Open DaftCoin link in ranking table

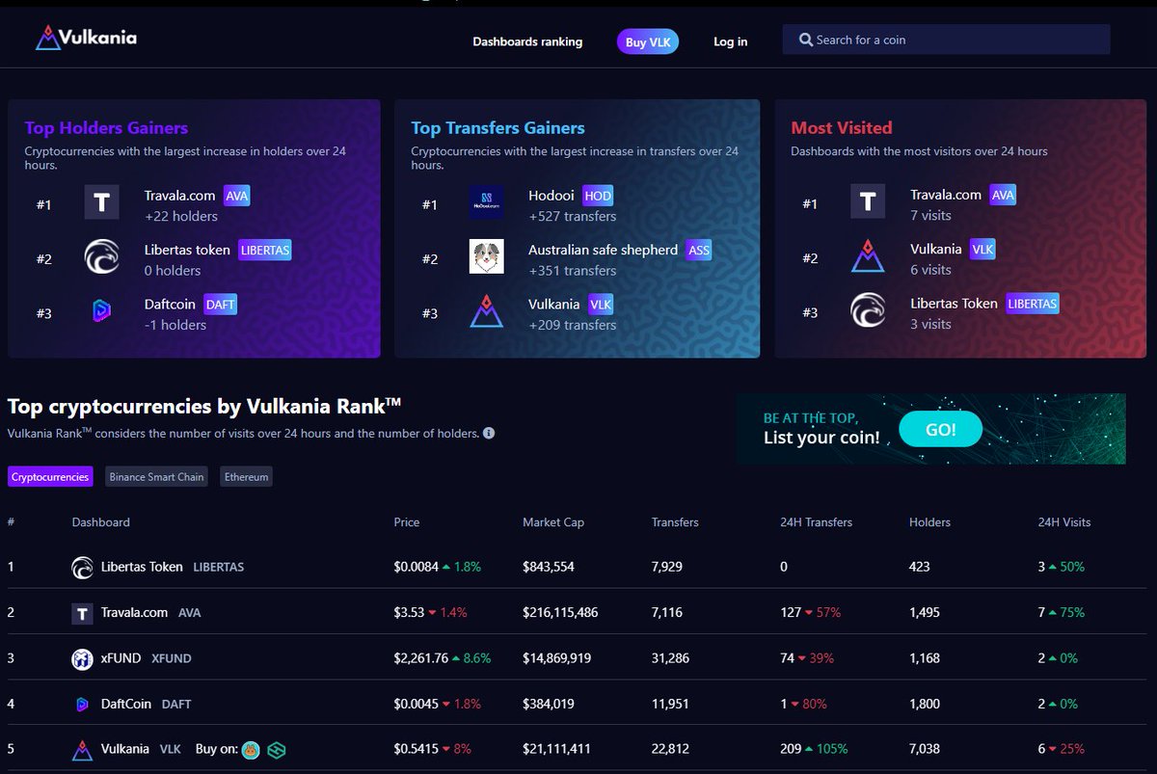[x=126, y=705]
